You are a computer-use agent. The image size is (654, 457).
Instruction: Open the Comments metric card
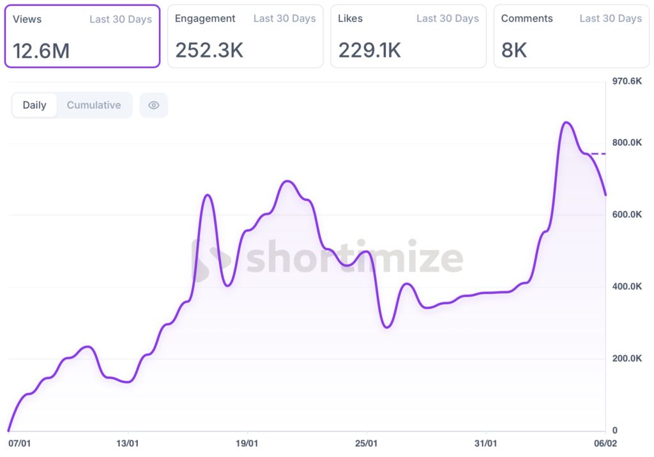pyautogui.click(x=571, y=36)
